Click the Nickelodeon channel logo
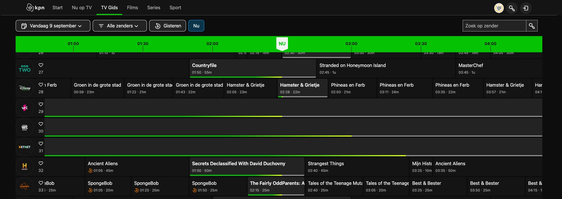 tap(25, 186)
